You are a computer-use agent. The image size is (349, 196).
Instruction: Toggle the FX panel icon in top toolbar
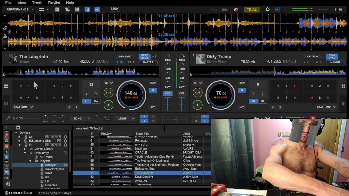[57, 10]
